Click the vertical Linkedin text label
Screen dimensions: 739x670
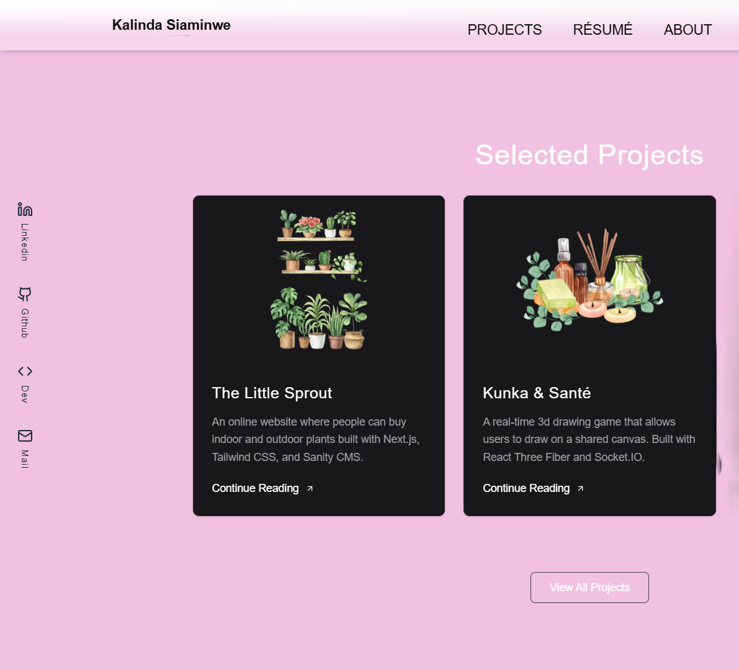pos(24,241)
